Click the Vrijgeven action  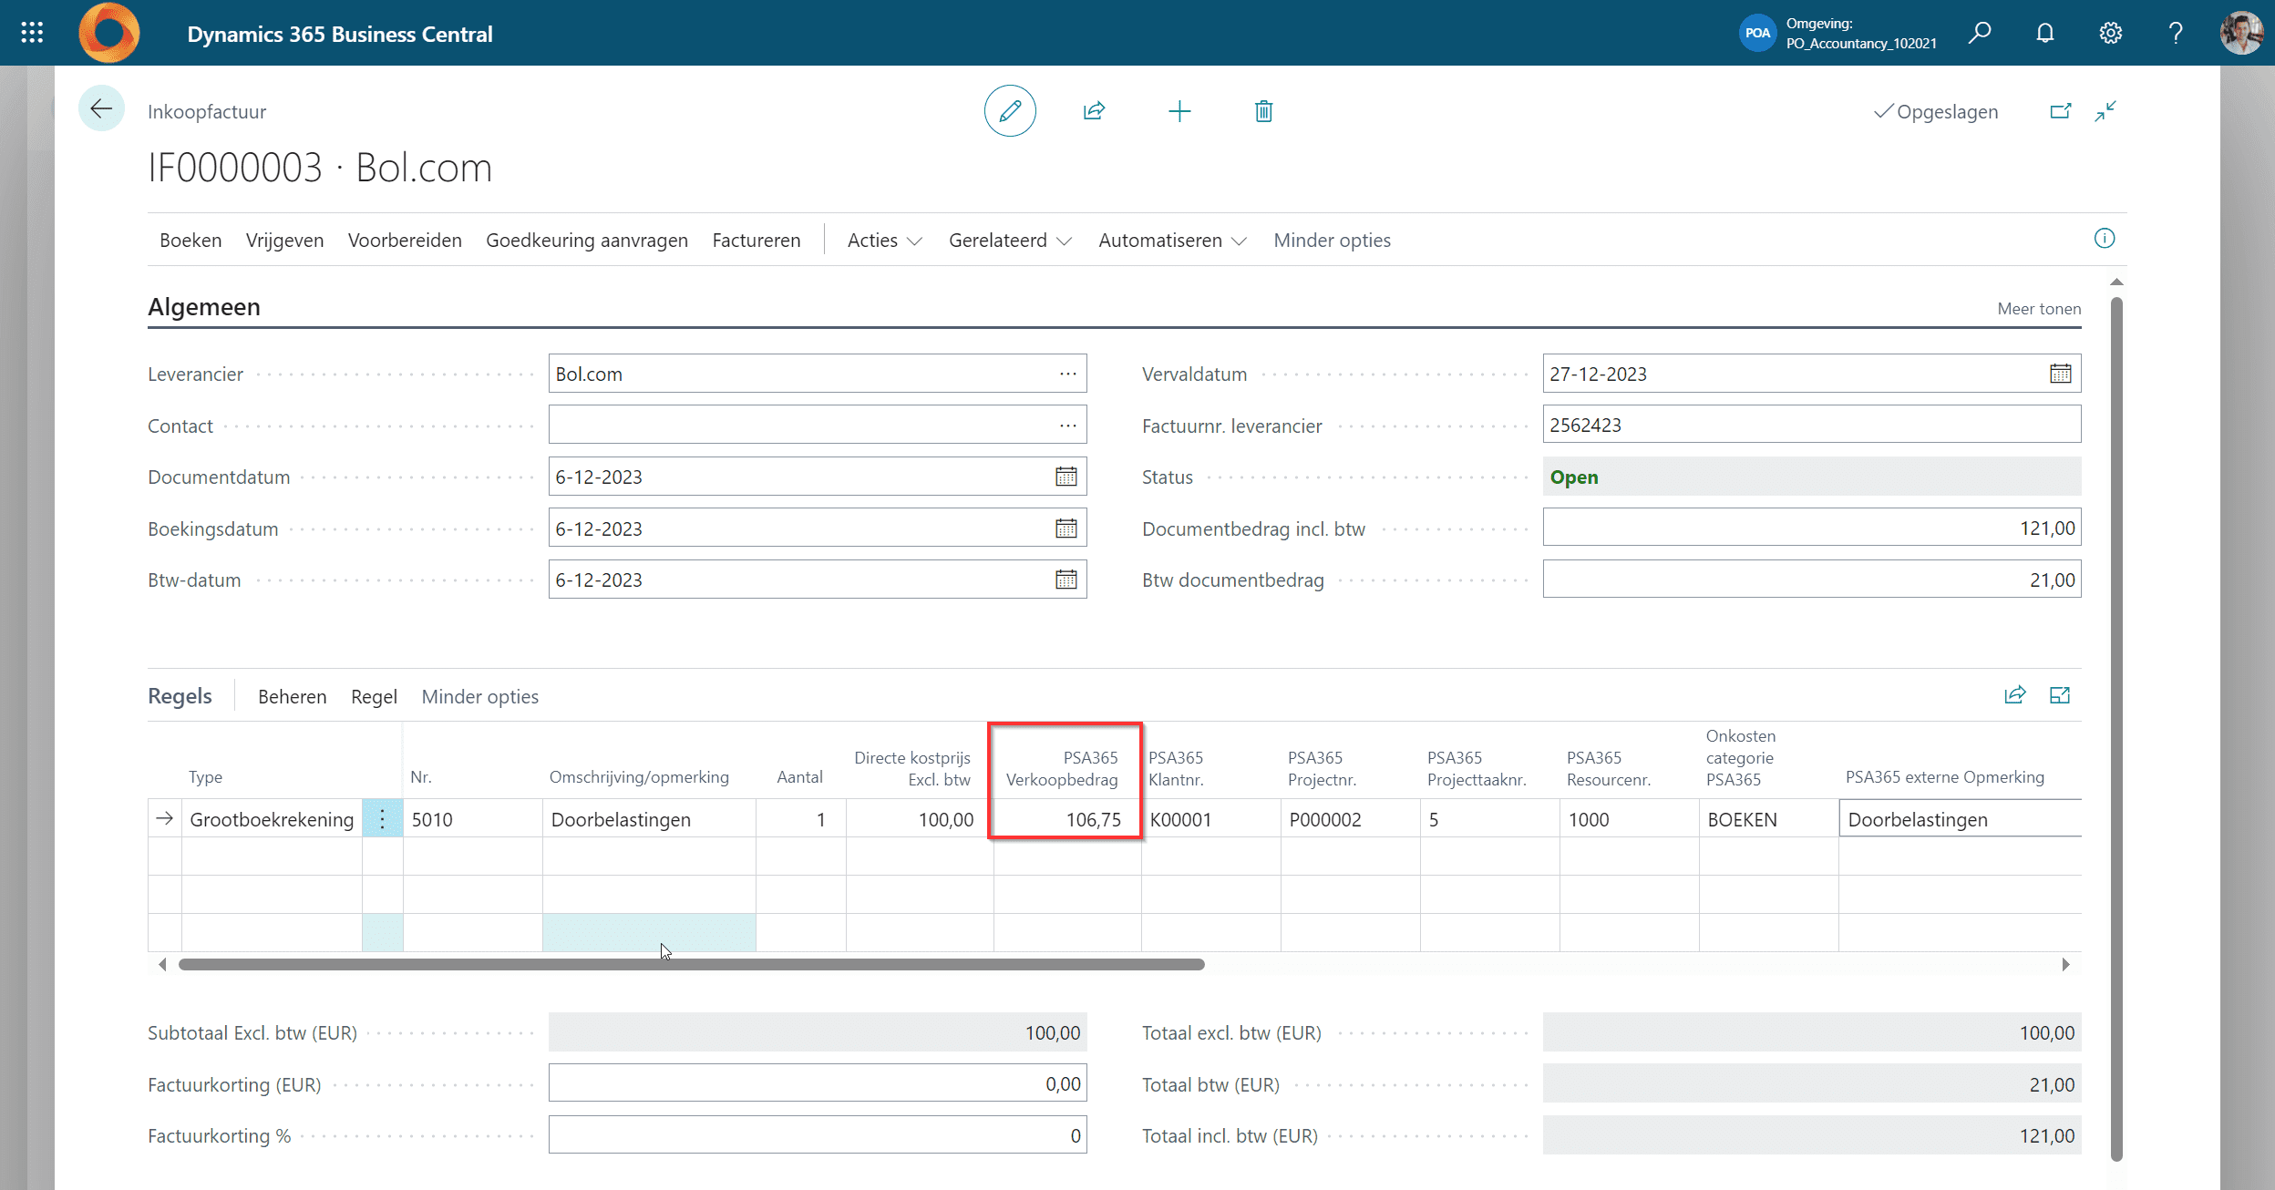[x=284, y=241]
